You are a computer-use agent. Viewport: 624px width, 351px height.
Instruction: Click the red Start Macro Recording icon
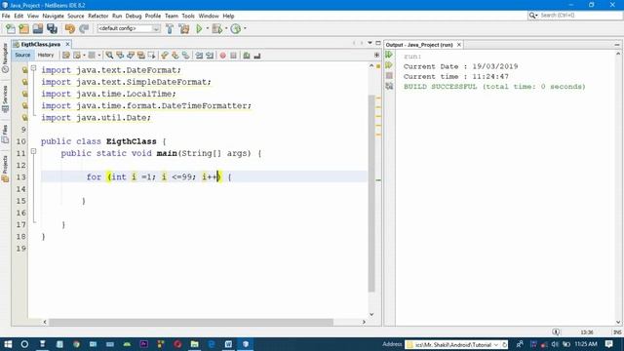223,56
